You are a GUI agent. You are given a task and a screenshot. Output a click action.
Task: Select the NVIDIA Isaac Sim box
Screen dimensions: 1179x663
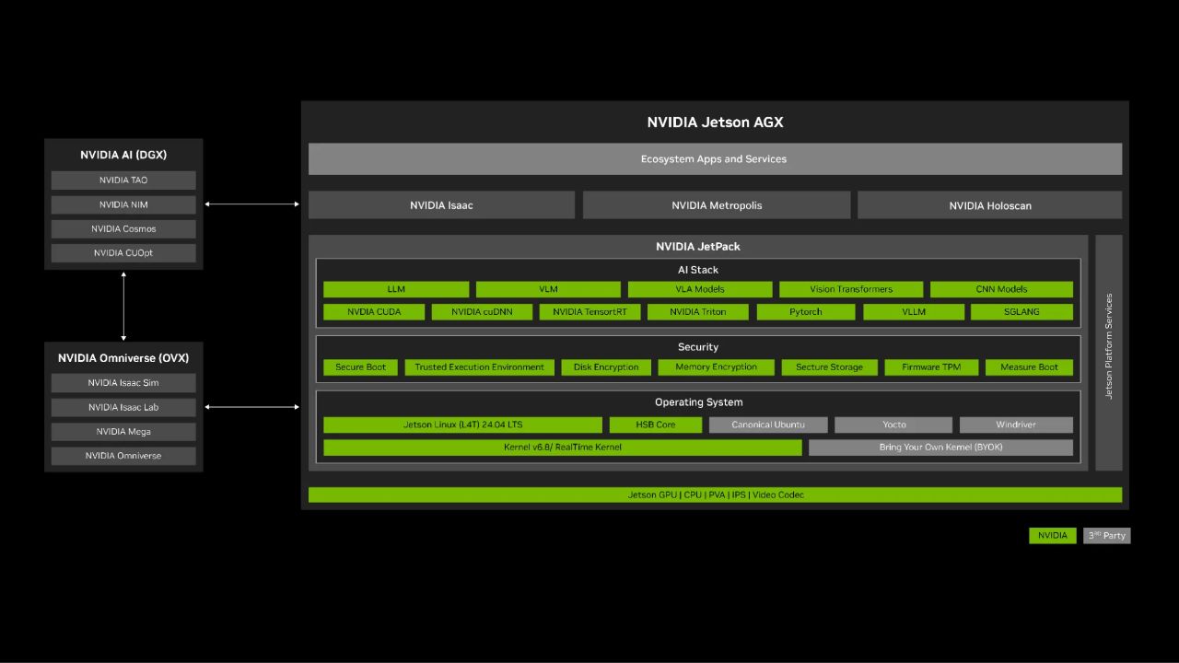(123, 383)
